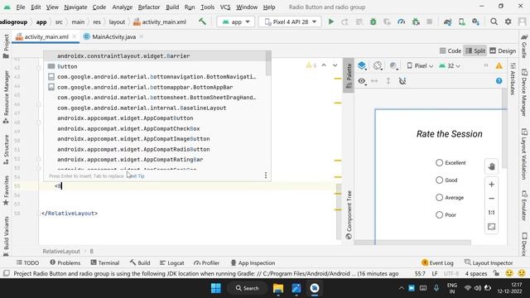
Task: Select the activity_main.xml tab
Action: tap(46, 36)
